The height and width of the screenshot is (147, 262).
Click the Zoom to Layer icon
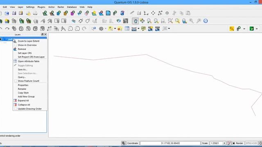[x=185, y=21]
